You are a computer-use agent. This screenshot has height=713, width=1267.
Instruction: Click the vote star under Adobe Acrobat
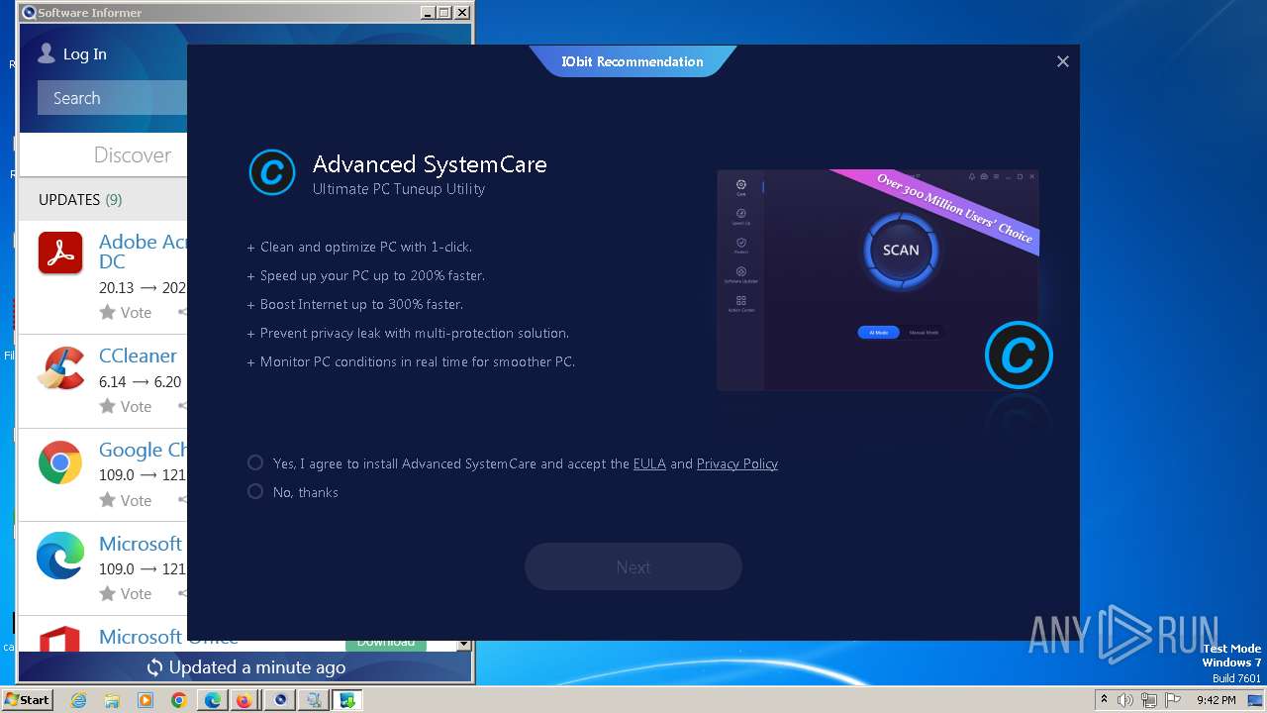click(108, 312)
